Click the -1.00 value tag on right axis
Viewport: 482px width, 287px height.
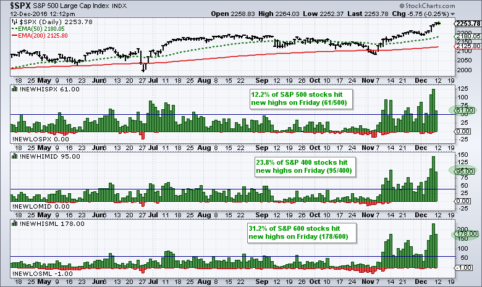tap(463, 268)
